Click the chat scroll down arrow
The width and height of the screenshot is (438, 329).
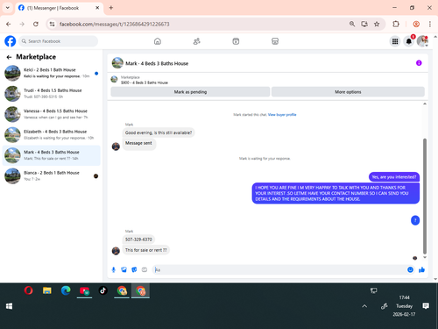pyautogui.click(x=425, y=257)
